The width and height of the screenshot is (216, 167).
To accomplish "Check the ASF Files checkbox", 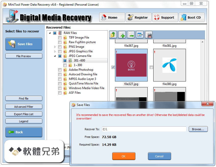I will coord(60,93).
